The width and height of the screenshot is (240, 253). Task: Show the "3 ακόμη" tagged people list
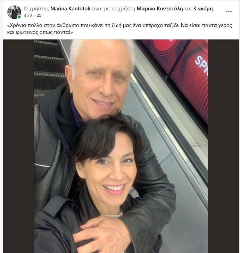203,9
